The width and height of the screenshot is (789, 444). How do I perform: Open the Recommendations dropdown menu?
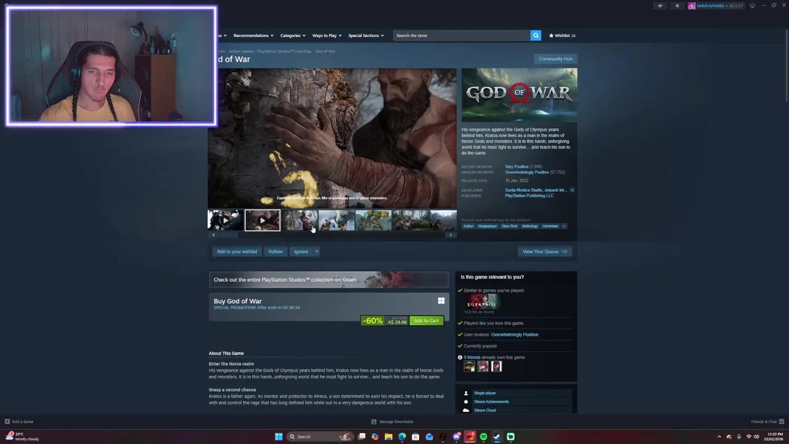253,35
